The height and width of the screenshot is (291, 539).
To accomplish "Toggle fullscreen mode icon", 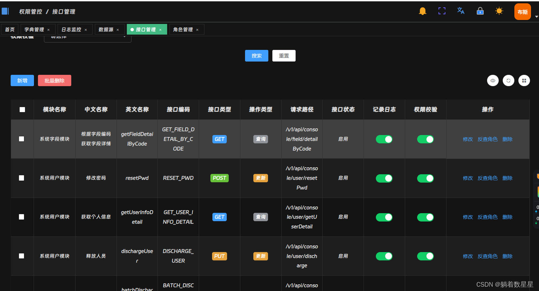I will tap(442, 11).
